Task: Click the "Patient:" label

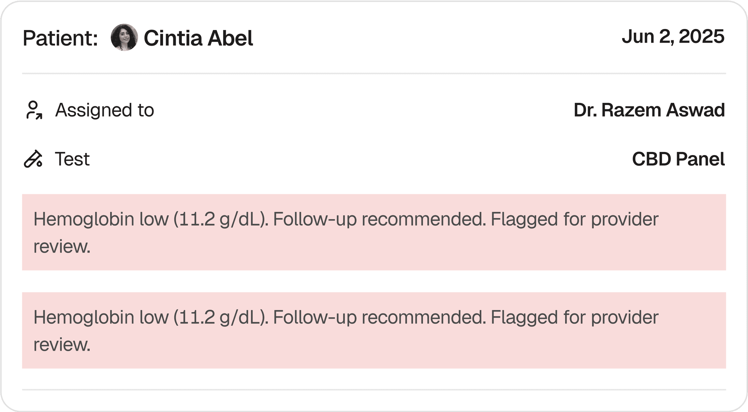Action: (x=60, y=38)
